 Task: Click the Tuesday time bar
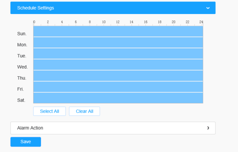click(118, 54)
